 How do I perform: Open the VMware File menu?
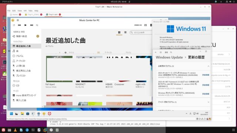pyautogui.click(x=9, y=11)
